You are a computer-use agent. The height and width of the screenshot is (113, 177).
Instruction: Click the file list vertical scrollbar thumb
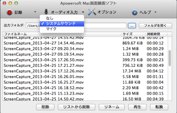[169, 58]
